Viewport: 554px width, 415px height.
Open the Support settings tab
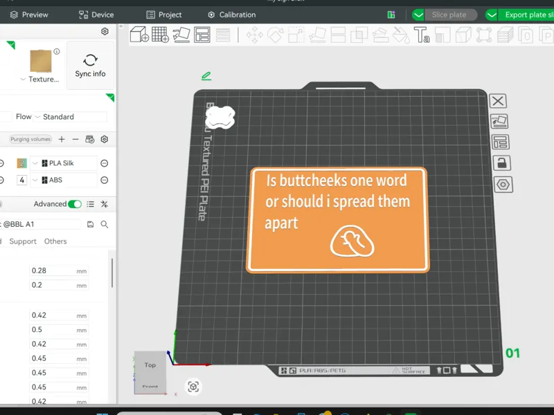point(23,241)
